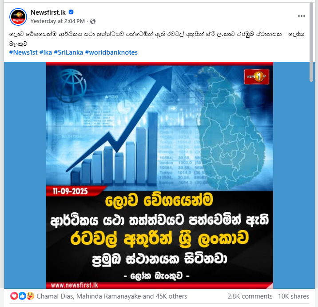Click the heart reaction icon
Screen dimensions: 318x307
14,296
